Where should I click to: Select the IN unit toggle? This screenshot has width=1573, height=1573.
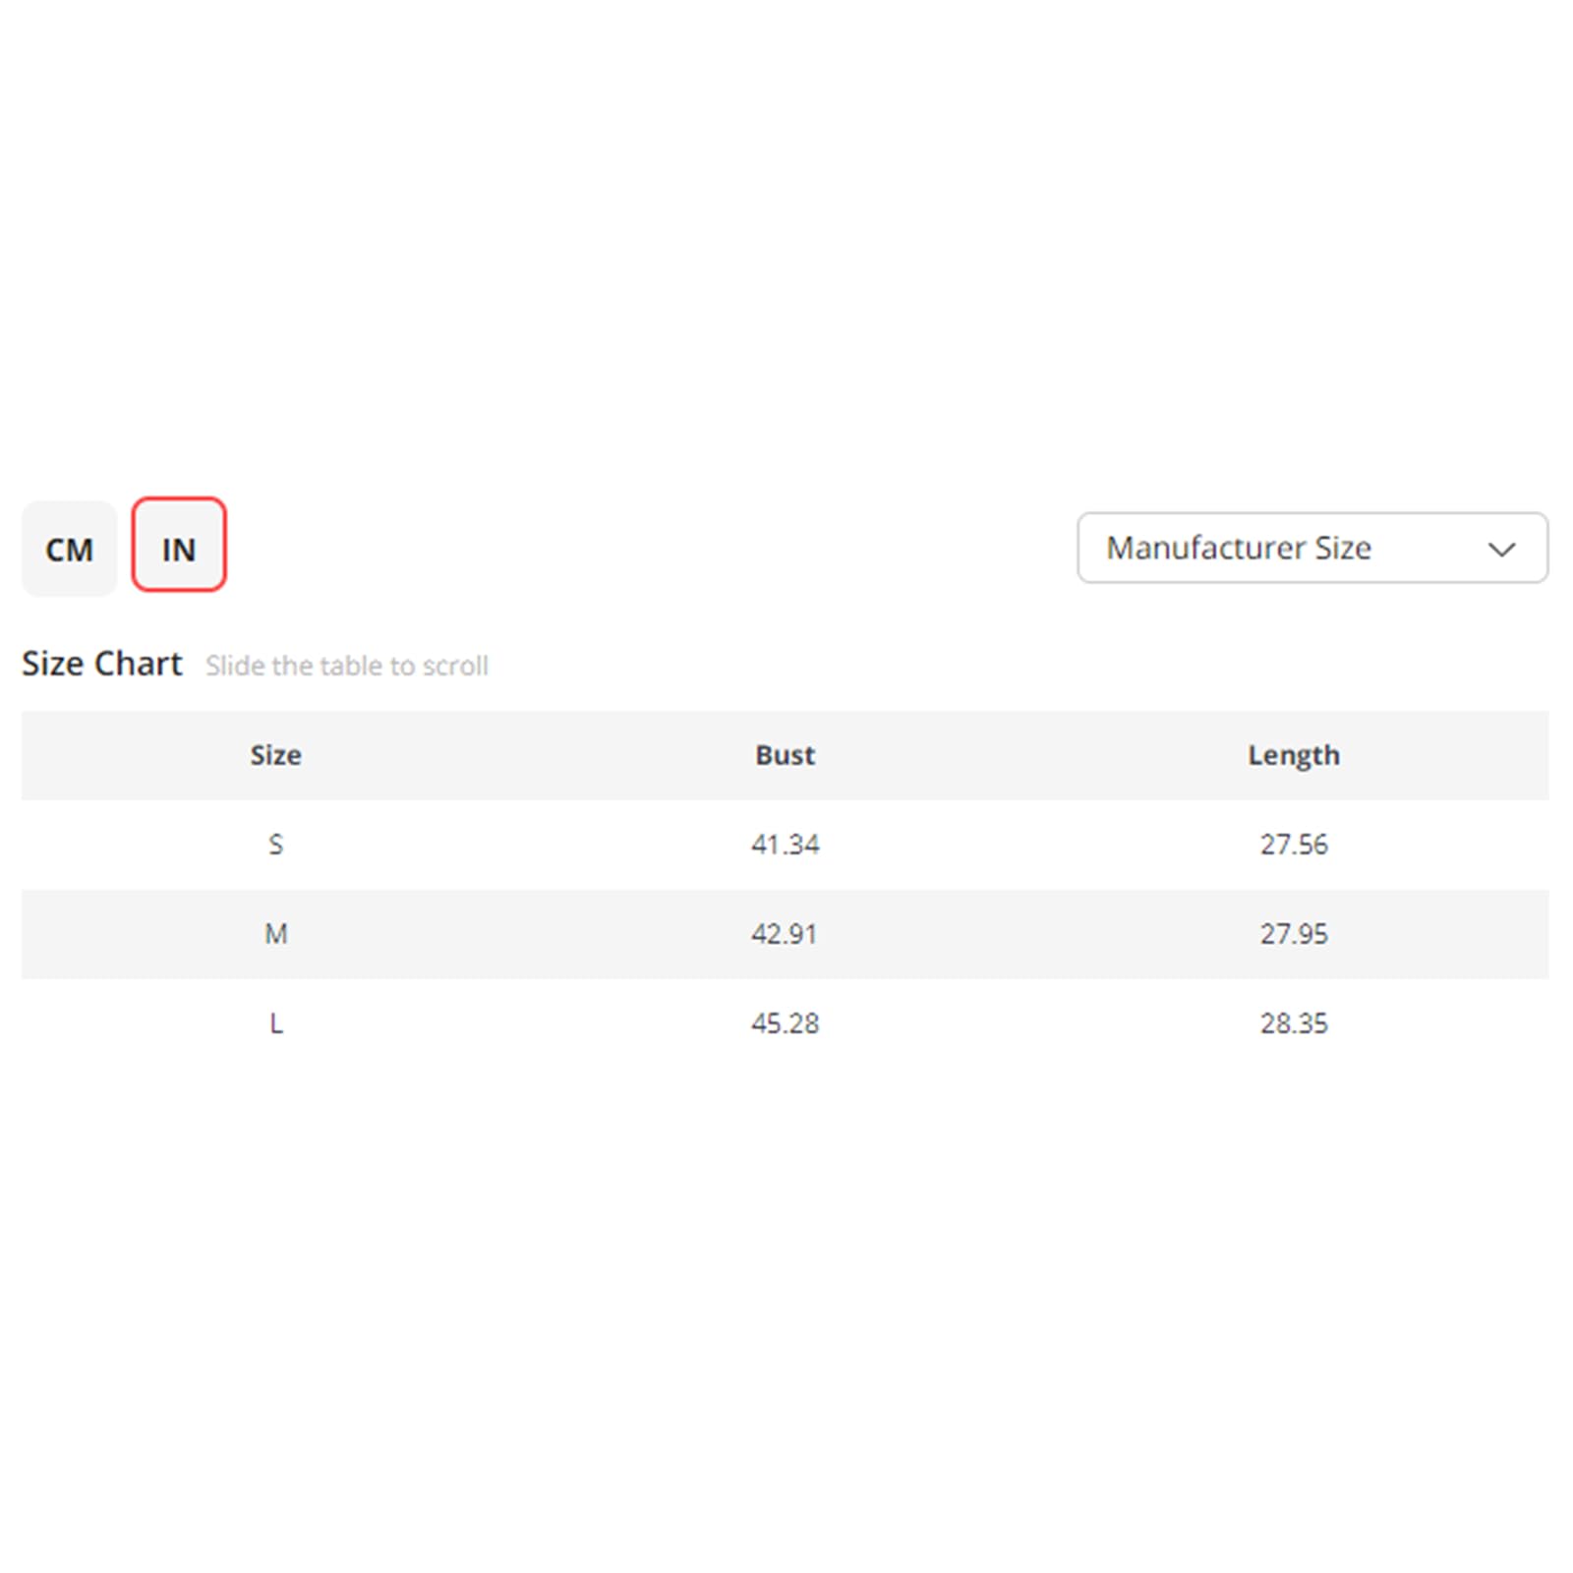[179, 545]
